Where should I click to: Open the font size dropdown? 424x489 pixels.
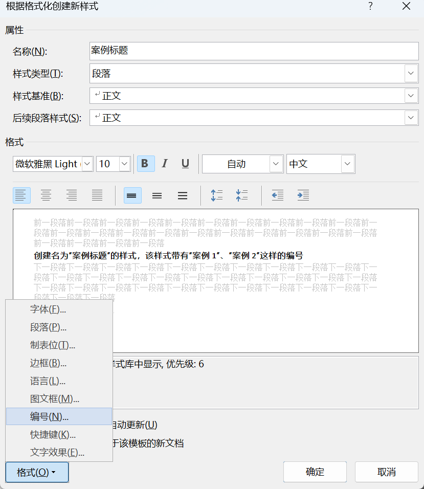click(x=124, y=164)
